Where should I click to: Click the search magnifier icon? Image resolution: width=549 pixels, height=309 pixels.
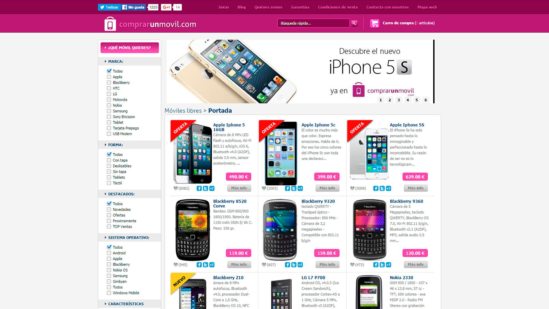click(x=354, y=23)
